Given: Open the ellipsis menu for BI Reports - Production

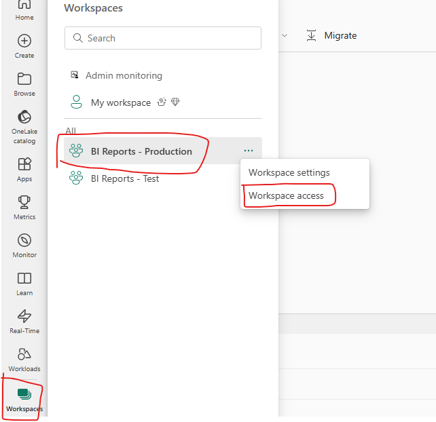Looking at the screenshot, I should (x=249, y=151).
